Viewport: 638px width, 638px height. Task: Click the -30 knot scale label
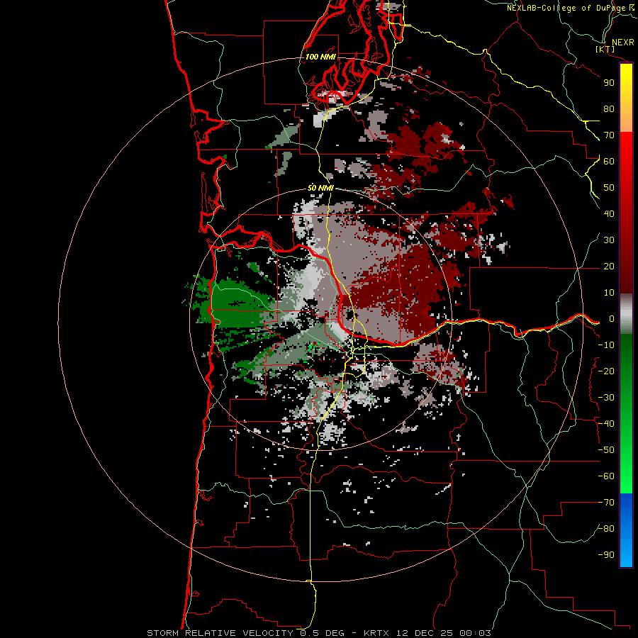[606, 398]
